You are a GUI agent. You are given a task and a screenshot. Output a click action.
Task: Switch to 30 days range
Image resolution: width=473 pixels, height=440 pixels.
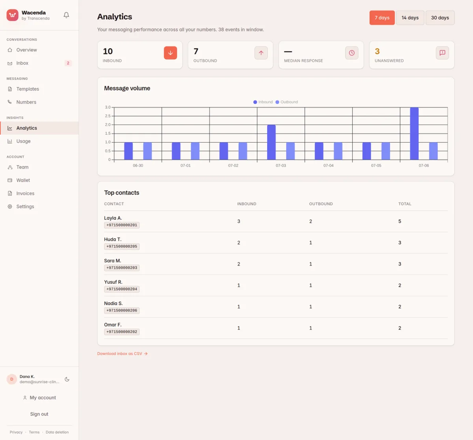point(440,18)
